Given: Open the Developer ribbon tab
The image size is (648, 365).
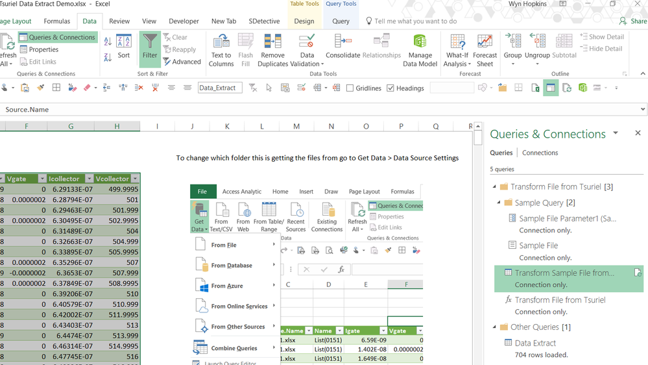Looking at the screenshot, I should pos(184,21).
